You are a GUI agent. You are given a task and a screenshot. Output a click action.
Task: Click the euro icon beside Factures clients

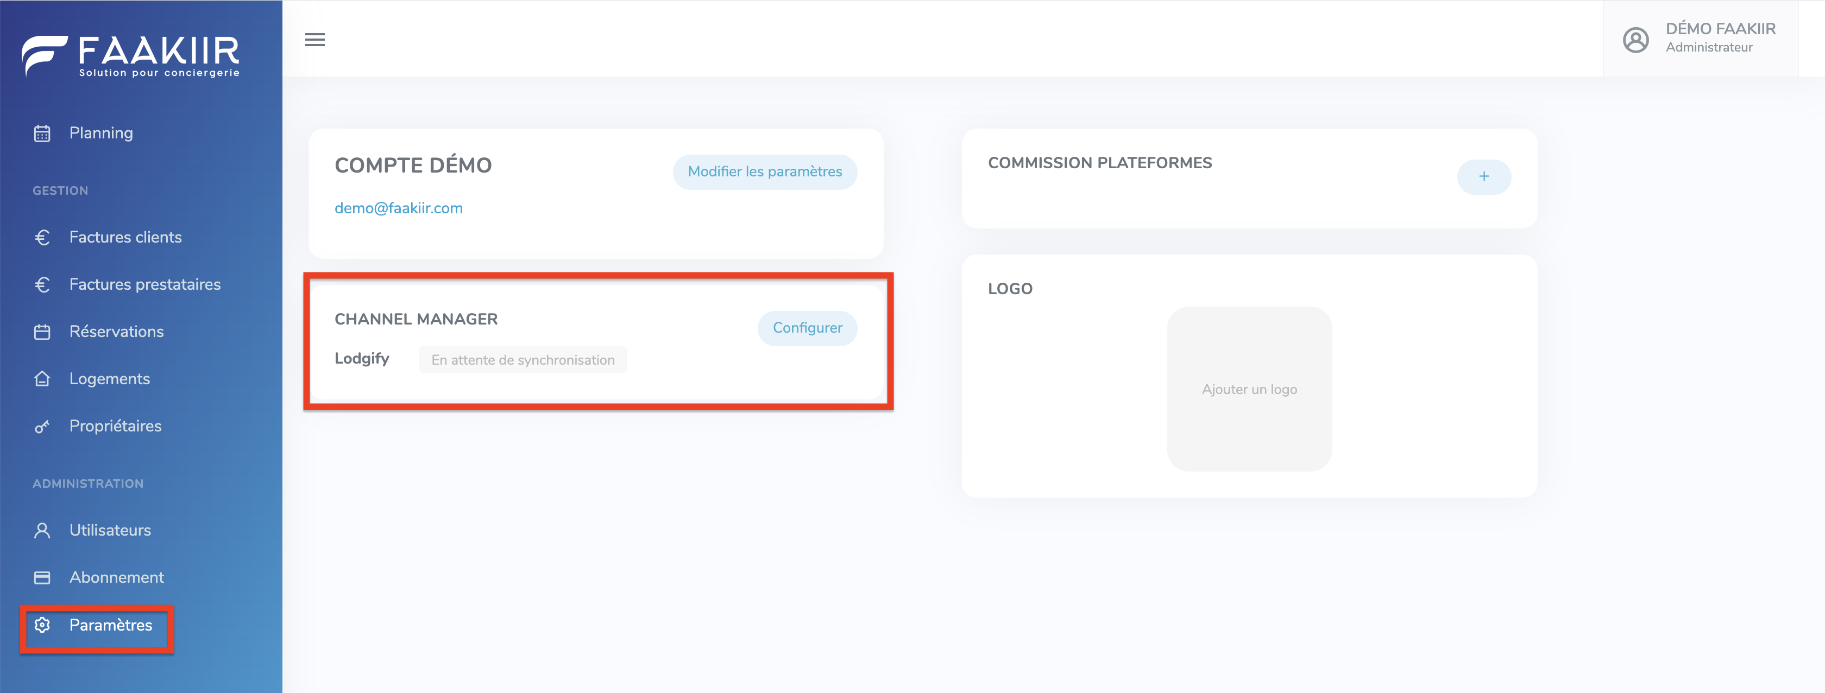[42, 237]
